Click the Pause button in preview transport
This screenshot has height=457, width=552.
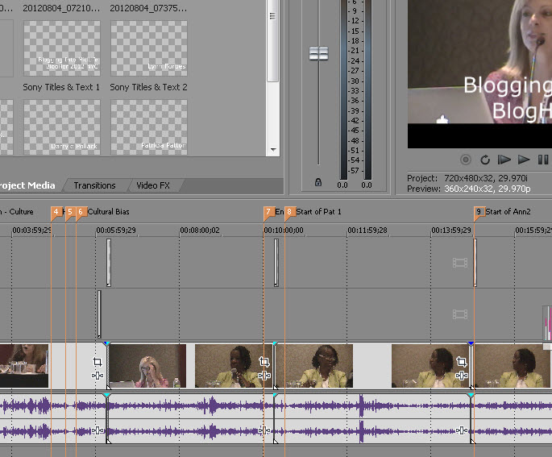tap(543, 160)
